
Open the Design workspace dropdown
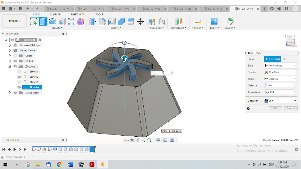[15, 21]
